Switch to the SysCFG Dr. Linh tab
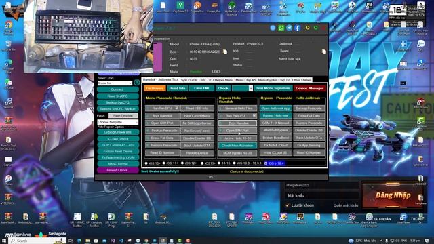The image size is (434, 244). (x=193, y=80)
